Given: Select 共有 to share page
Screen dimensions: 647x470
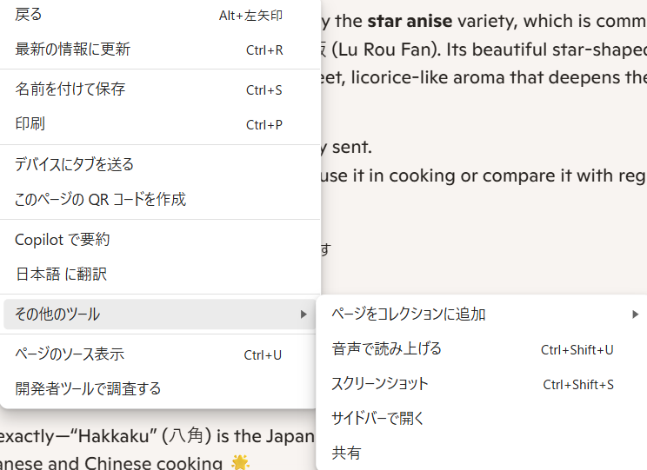Looking at the screenshot, I should (483, 453).
